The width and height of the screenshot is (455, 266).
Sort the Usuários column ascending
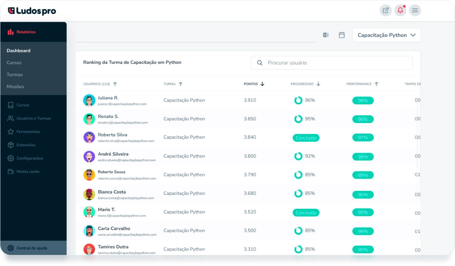[115, 84]
